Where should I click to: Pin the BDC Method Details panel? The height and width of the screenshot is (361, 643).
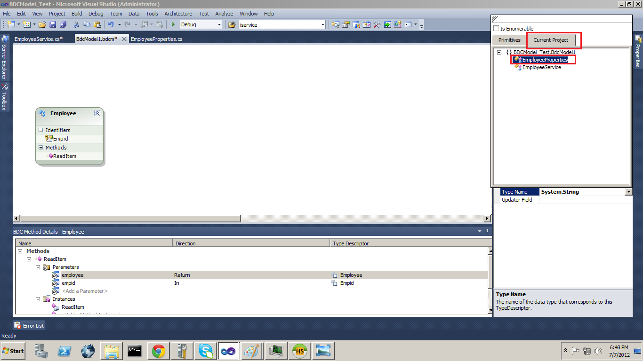pos(487,231)
